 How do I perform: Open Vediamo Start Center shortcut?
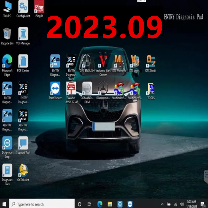103,65
